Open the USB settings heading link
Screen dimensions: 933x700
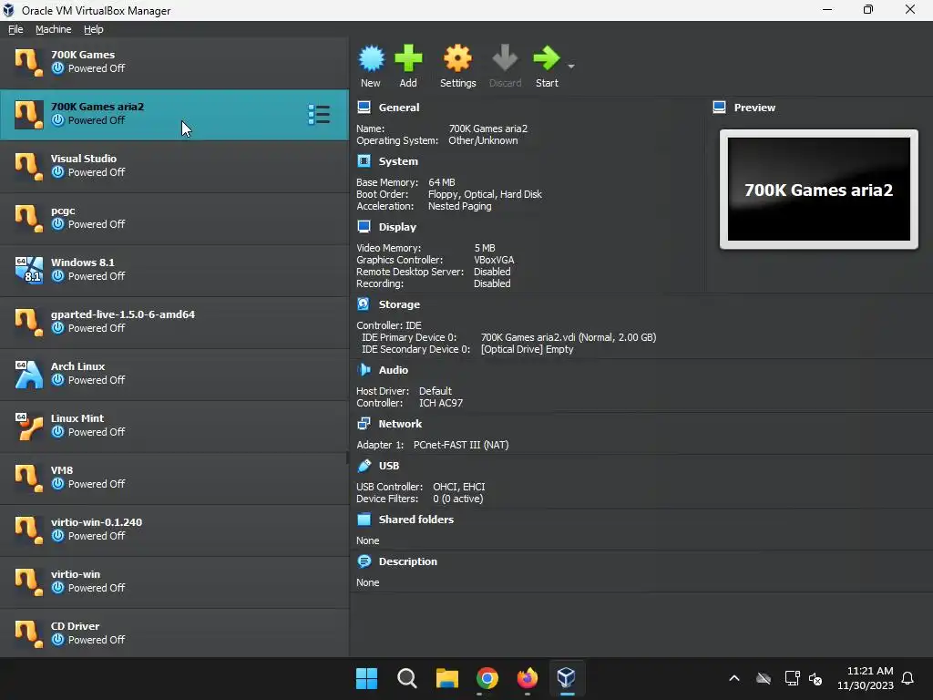pos(389,466)
